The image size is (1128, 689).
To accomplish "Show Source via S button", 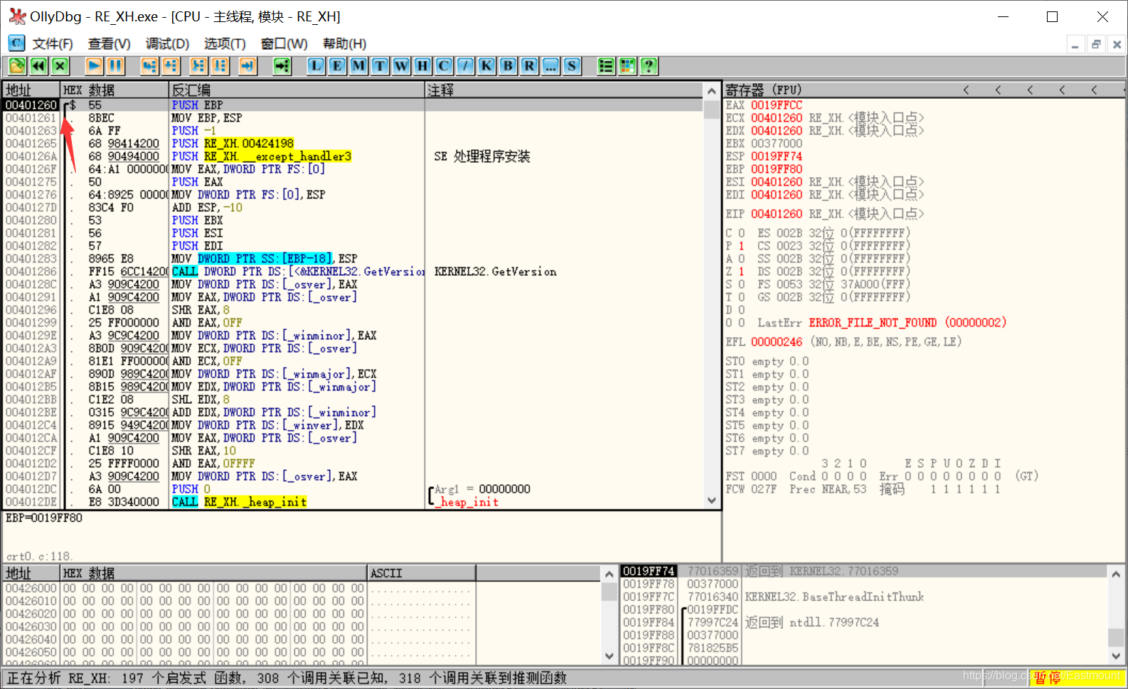I will tap(572, 66).
